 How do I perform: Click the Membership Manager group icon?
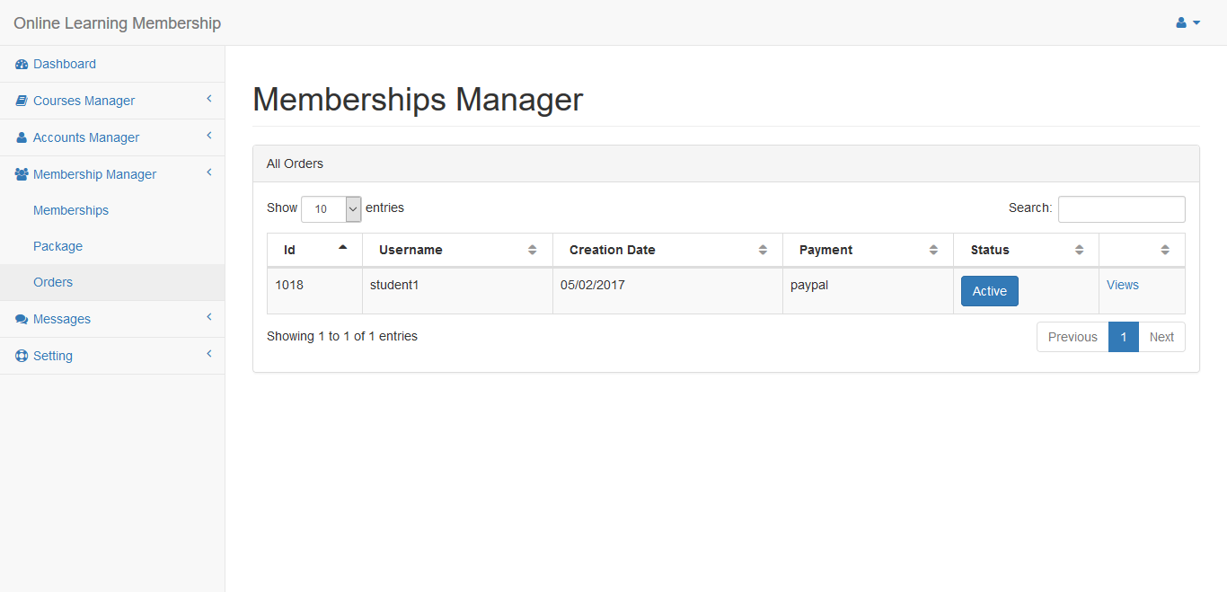click(x=22, y=175)
